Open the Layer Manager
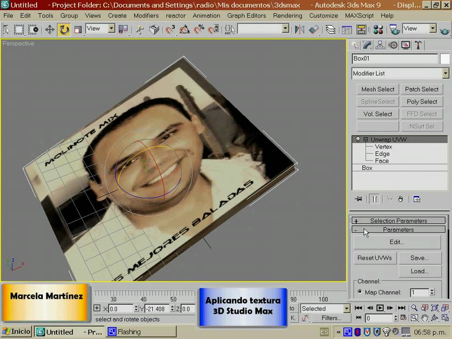 coord(331,29)
